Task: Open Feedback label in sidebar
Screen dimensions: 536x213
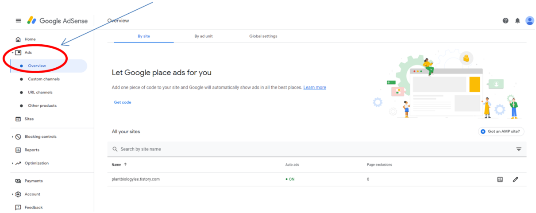Action: pyautogui.click(x=34, y=208)
